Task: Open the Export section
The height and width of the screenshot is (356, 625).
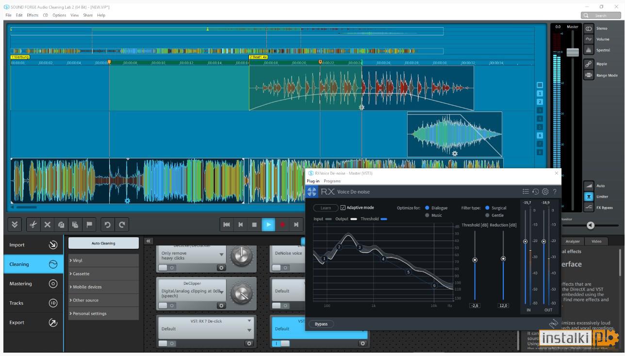Action: coord(33,323)
